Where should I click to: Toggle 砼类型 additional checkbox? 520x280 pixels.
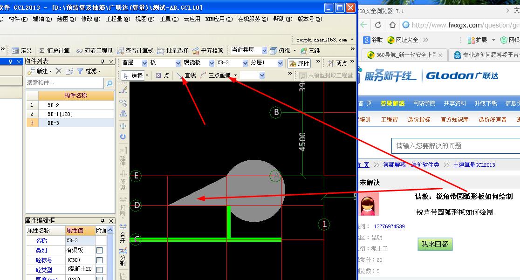pos(99,270)
